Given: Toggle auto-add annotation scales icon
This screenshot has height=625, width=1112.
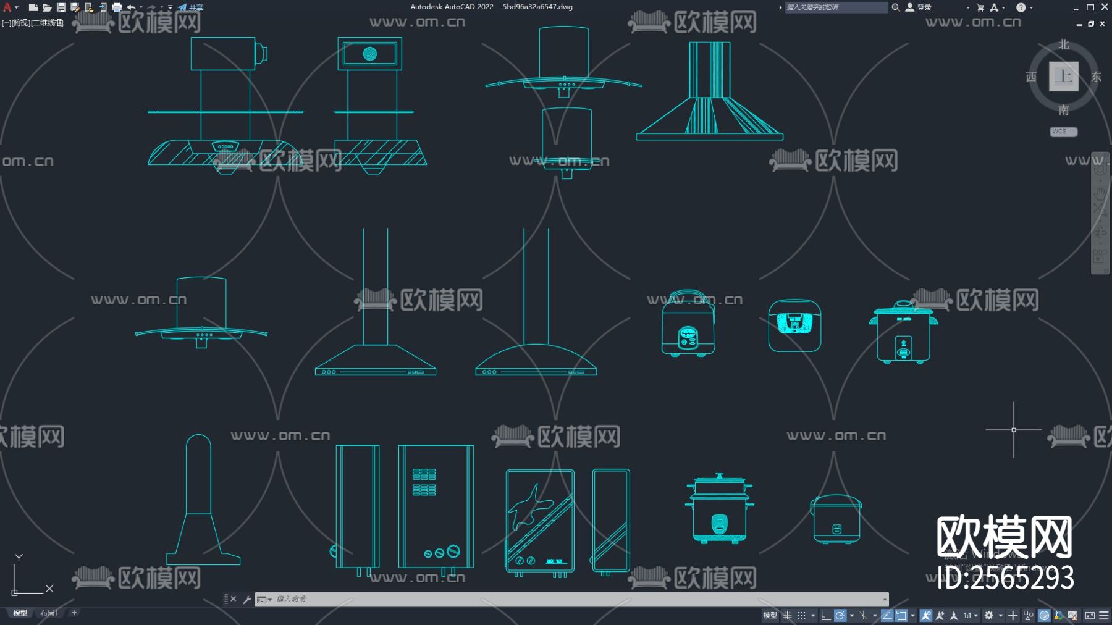Looking at the screenshot, I should pos(940,615).
